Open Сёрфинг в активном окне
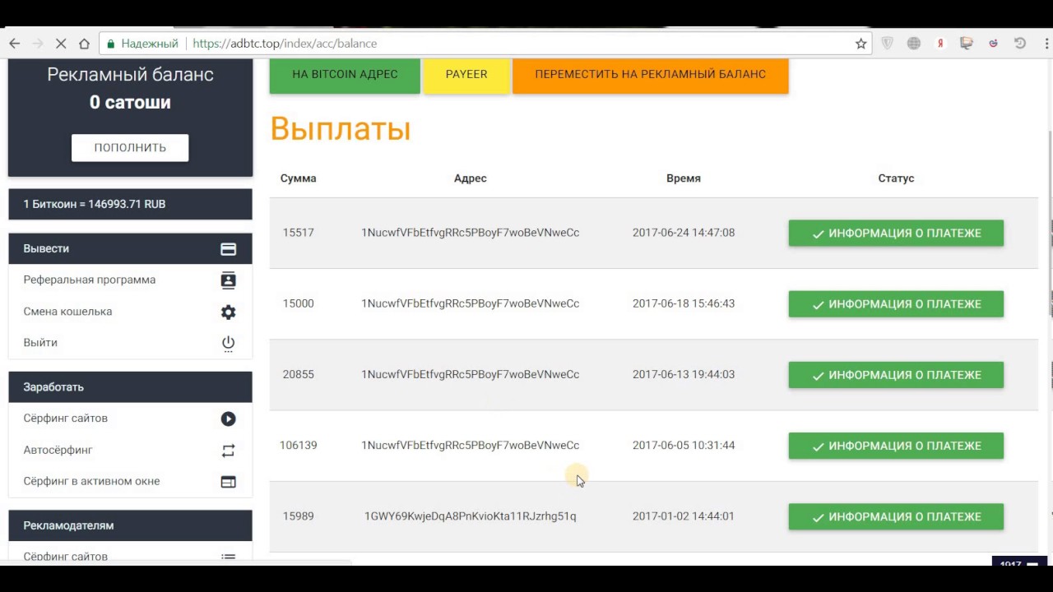This screenshot has height=592, width=1053. (130, 481)
